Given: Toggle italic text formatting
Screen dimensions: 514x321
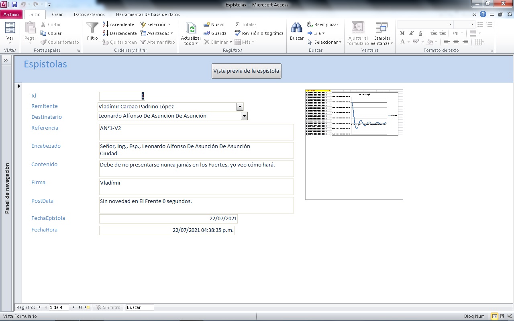Looking at the screenshot, I should coord(412,33).
